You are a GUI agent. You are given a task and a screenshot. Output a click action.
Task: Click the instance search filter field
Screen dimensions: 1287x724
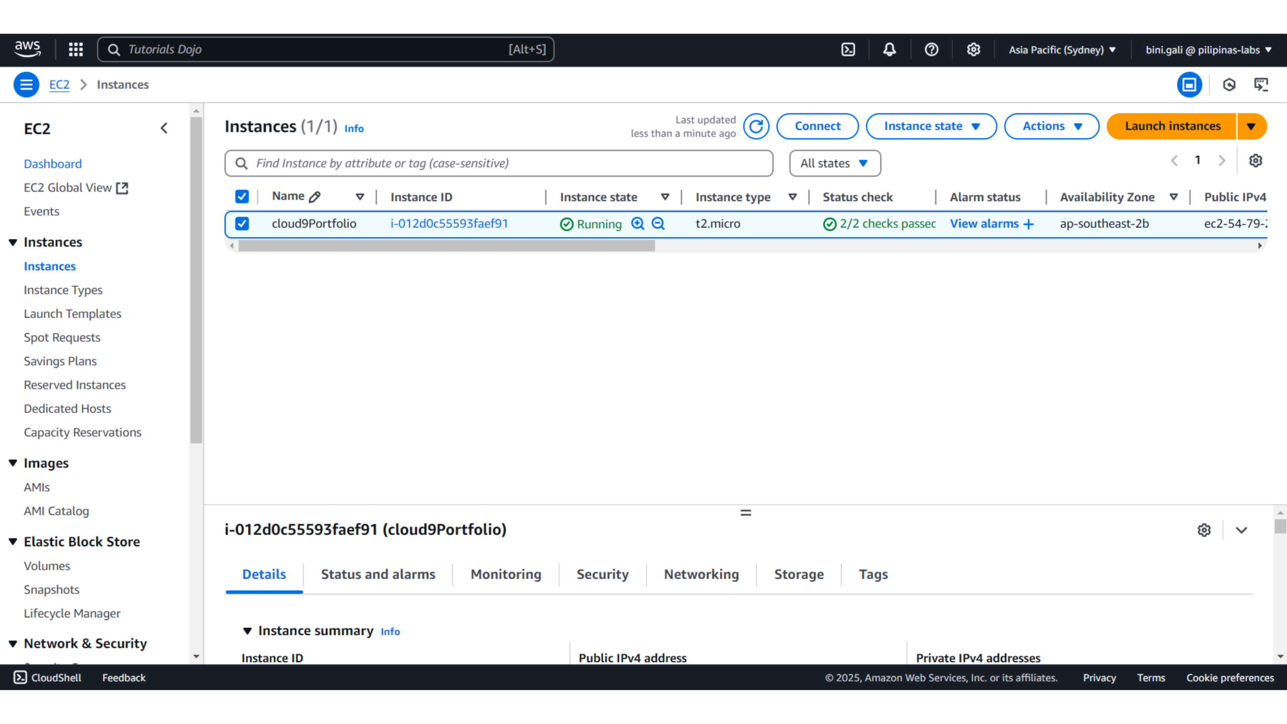pos(503,163)
